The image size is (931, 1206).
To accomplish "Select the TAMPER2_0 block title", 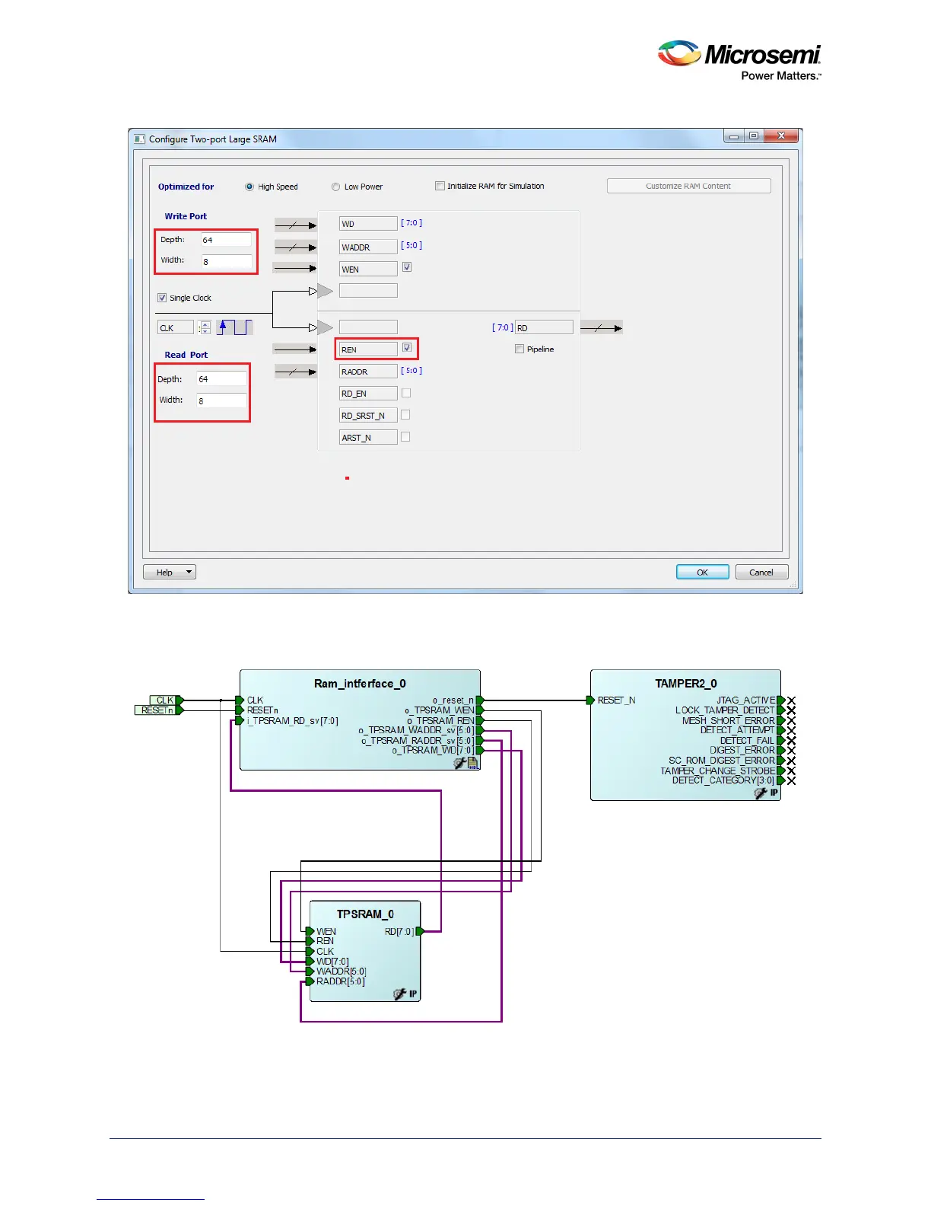I will point(686,684).
